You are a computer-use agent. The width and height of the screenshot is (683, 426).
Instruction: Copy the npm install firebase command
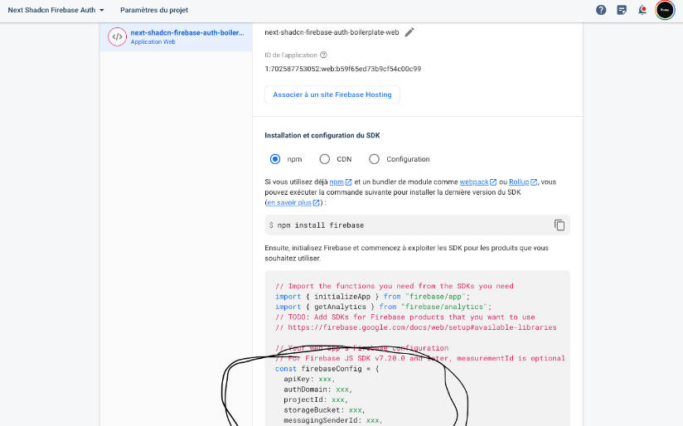click(559, 225)
